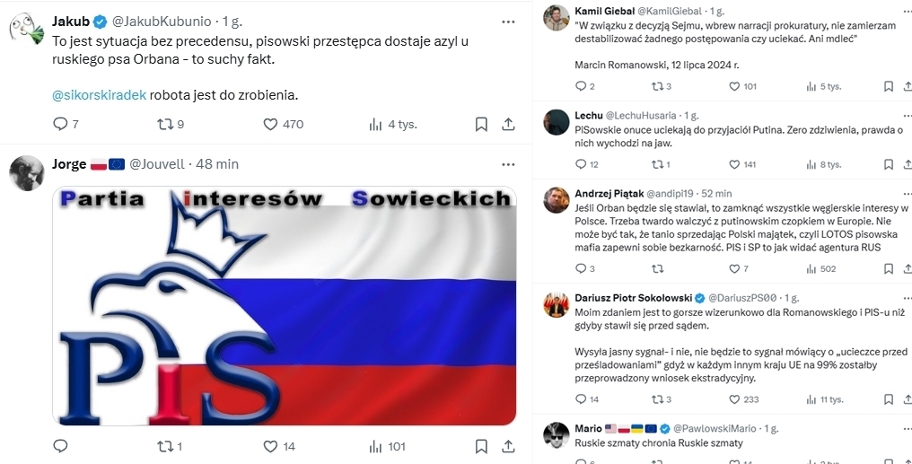
Task: Bookmark Dariusz Piotr Sokołowski's tweet
Action: click(x=888, y=398)
